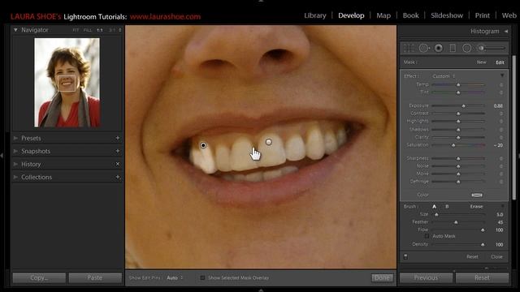Open the Effect Custom preset dropdown
Viewport: 520px width, 292px height.
[444, 76]
